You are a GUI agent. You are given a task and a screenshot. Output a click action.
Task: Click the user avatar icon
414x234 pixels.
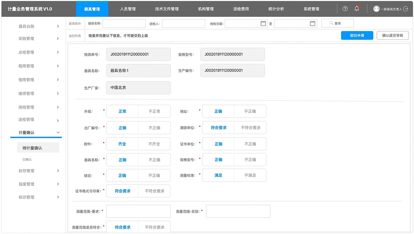pyautogui.click(x=376, y=9)
